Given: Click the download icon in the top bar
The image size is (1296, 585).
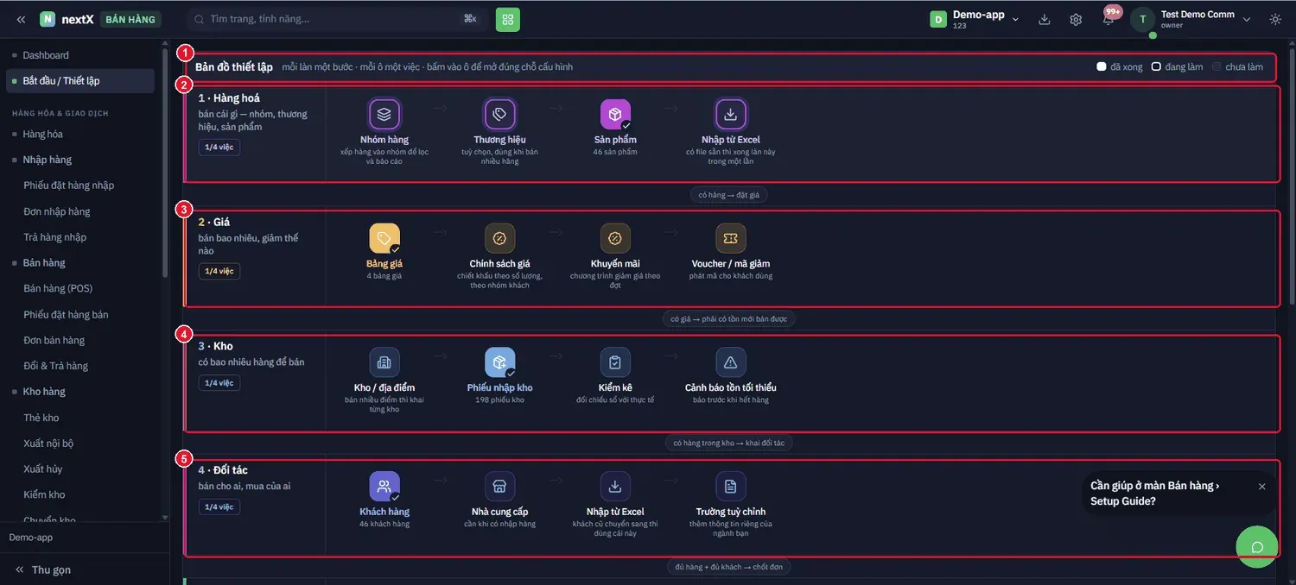Looking at the screenshot, I should pyautogui.click(x=1045, y=19).
